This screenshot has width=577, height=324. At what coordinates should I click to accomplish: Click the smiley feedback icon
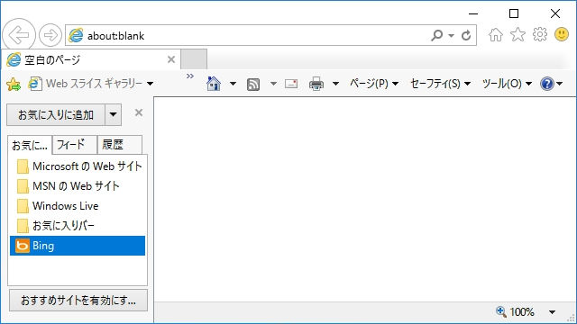(x=562, y=34)
